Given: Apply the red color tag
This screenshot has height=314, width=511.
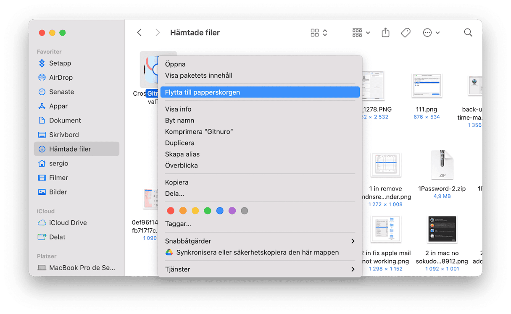Looking at the screenshot, I should pyautogui.click(x=171, y=211).
